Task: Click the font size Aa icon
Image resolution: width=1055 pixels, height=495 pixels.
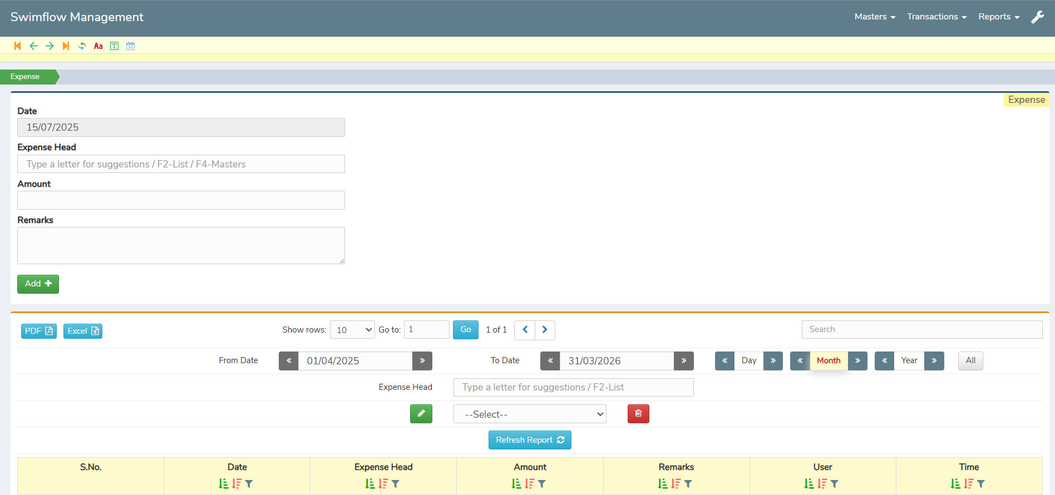Action: tap(98, 46)
